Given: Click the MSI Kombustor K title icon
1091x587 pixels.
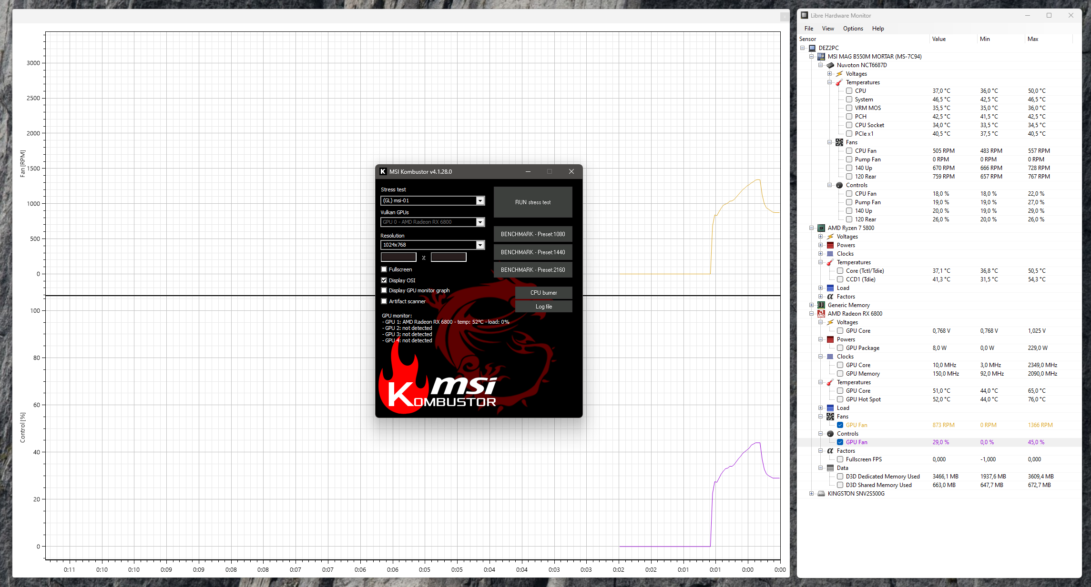Looking at the screenshot, I should 383,172.
